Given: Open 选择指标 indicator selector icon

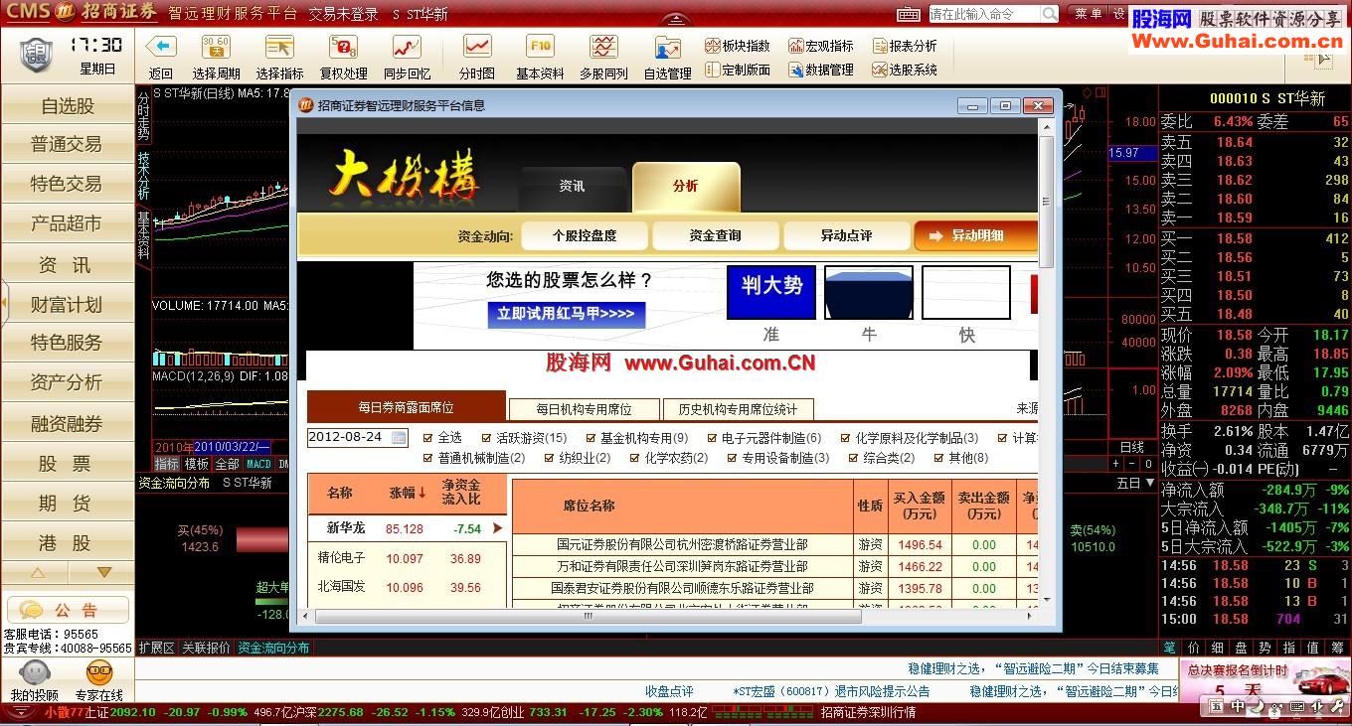Looking at the screenshot, I should point(279,47).
